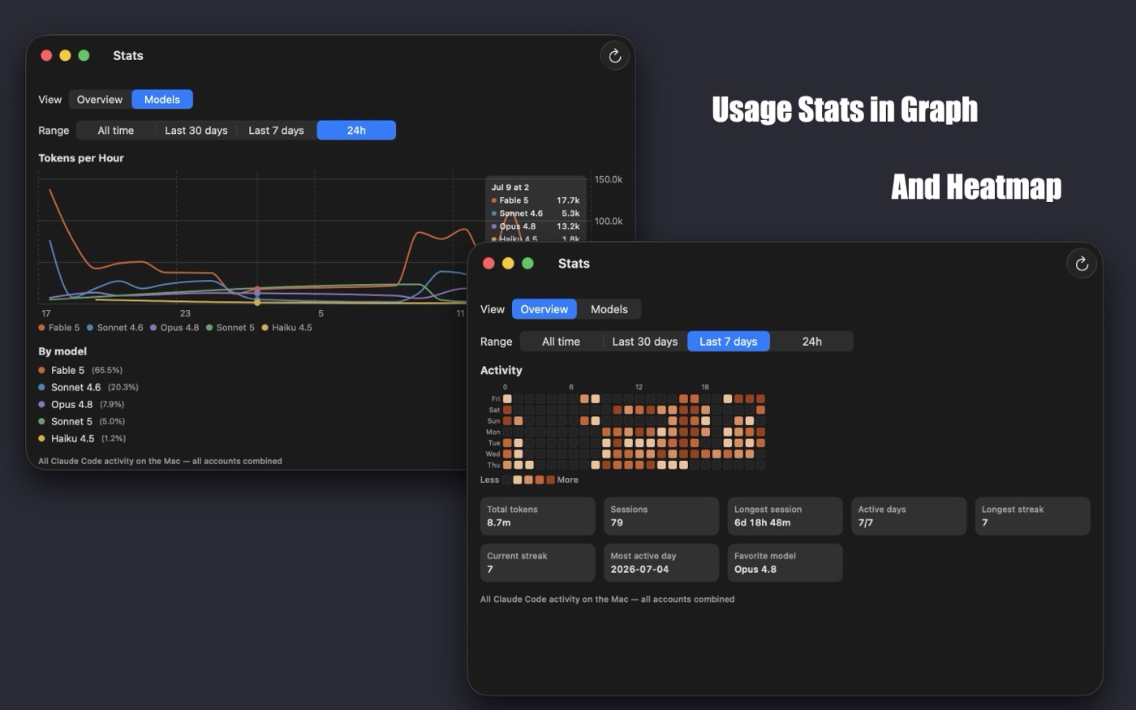The image size is (1136, 710).
Task: Click the footer note in back Stats window
Action: [160, 461]
